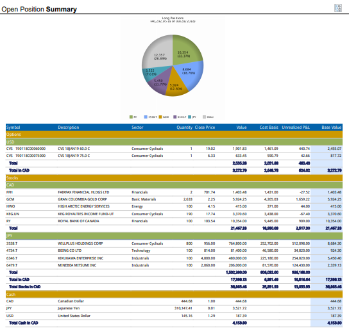Select MINEBEA MITSUMI INC description
Viewport: 349px width, 328px height.
[77, 265]
